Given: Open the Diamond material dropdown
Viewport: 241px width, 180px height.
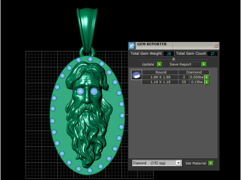Looking at the screenshot, I should click(x=178, y=163).
